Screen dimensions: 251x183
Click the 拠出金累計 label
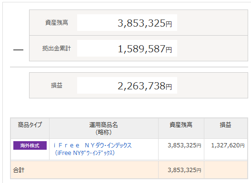57,48
